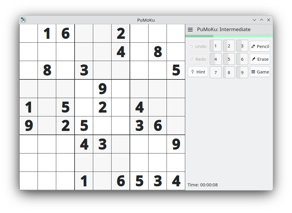Image resolution: width=292 pixels, height=213 pixels.
Task: Select the empty center cell of the grid
Action: [102, 107]
